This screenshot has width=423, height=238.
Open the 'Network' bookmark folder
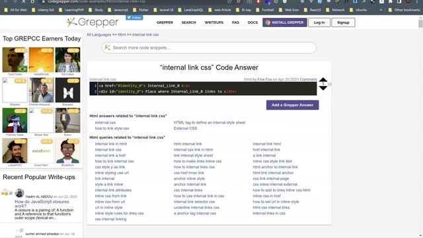coord(335,10)
